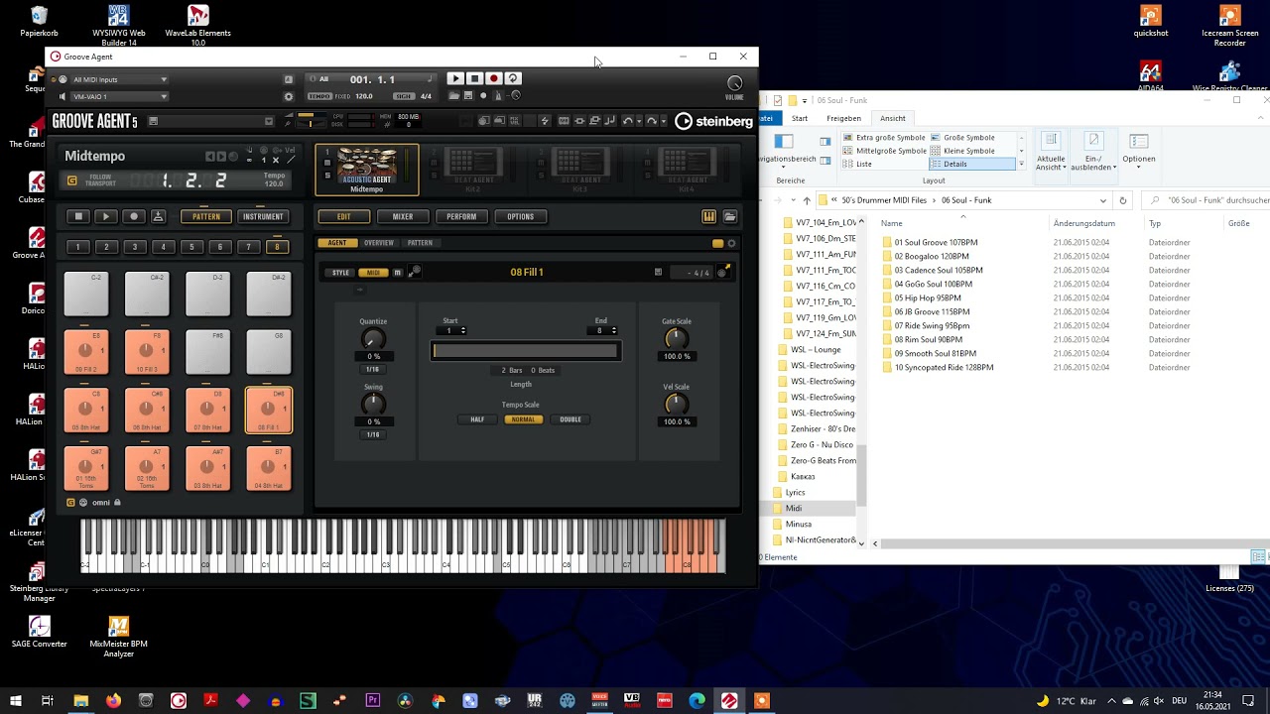1270x714 pixels.
Task: Click the redo arrow in Groove Agent toolbar
Action: [651, 121]
